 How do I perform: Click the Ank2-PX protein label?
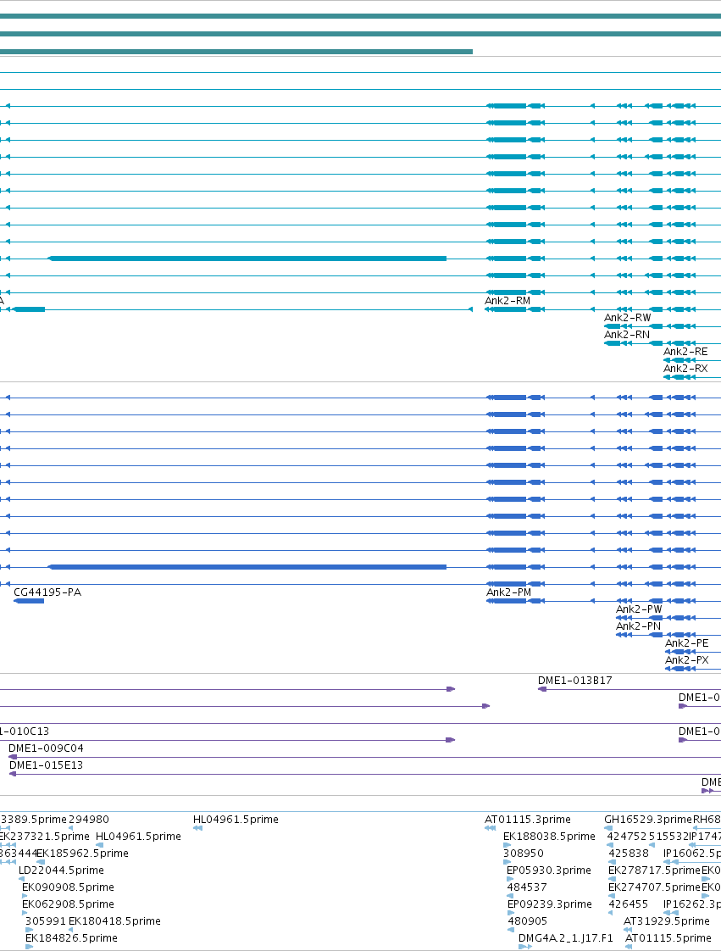[x=686, y=660]
